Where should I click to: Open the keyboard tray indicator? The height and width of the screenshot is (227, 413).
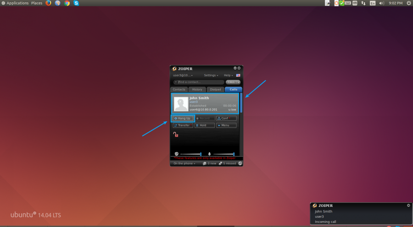pyautogui.click(x=348, y=3)
